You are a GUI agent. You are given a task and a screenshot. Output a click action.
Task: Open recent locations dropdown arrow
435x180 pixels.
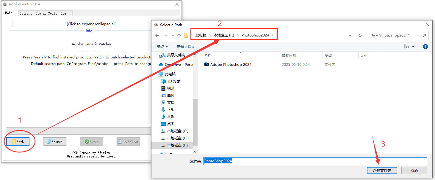(173, 35)
